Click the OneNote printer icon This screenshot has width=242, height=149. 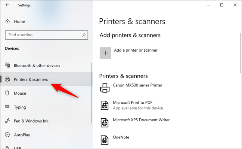pyautogui.click(x=105, y=140)
